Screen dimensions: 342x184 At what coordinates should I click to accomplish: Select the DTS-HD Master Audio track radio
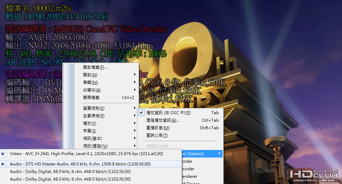point(3,164)
